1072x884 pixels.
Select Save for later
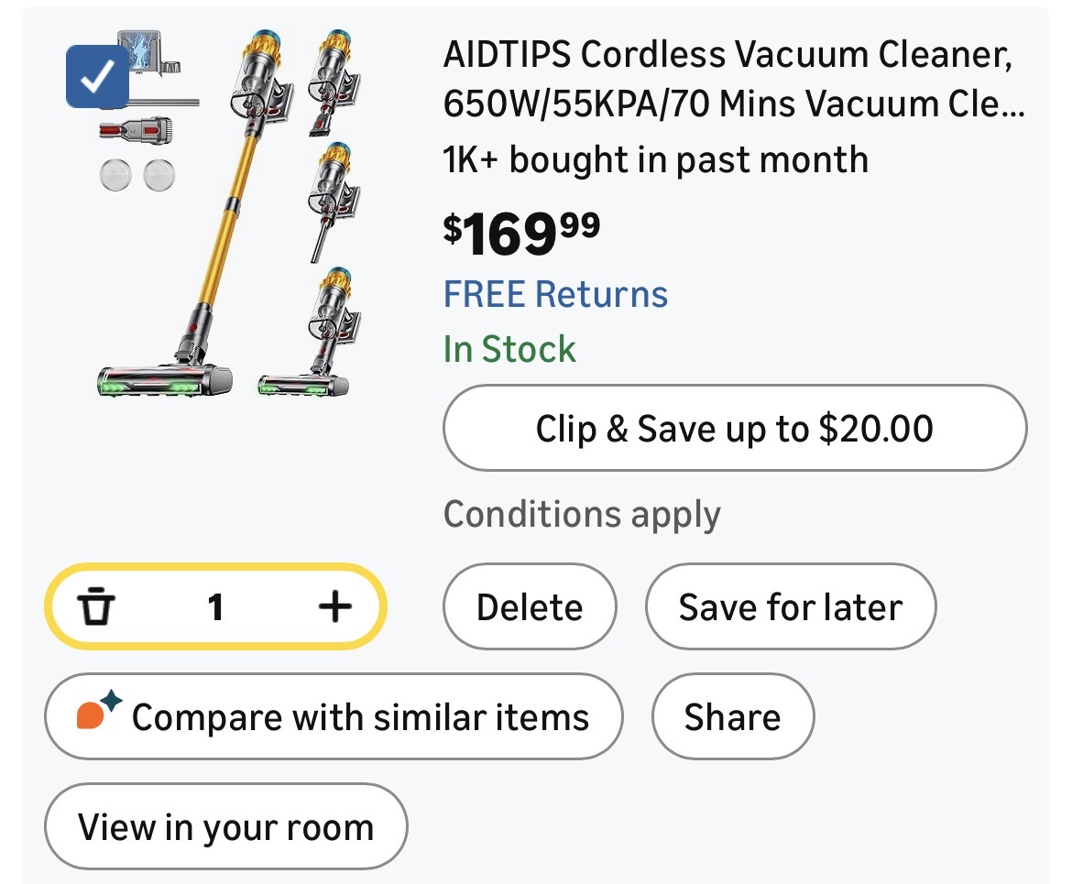point(790,607)
